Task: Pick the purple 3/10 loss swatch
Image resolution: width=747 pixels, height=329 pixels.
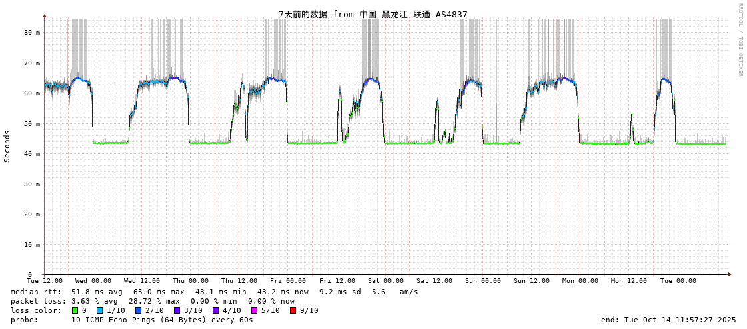Action: pyautogui.click(x=177, y=310)
